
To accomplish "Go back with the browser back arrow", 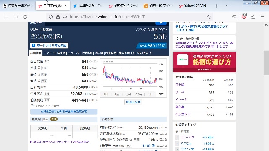I will coord(6,17).
